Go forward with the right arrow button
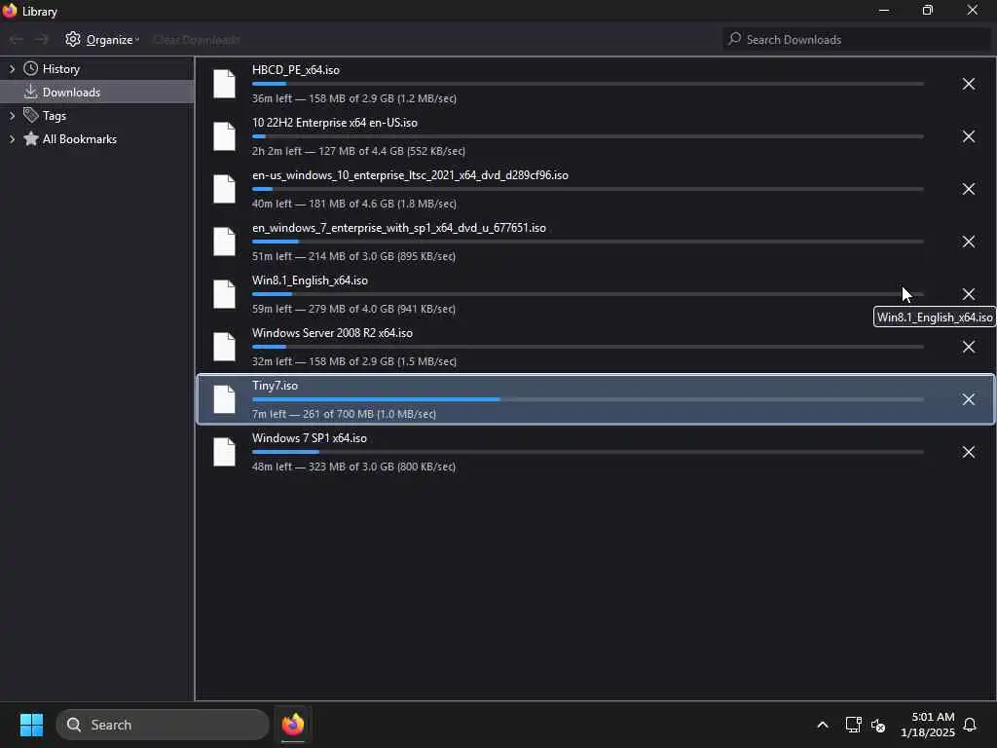 pyautogui.click(x=42, y=39)
